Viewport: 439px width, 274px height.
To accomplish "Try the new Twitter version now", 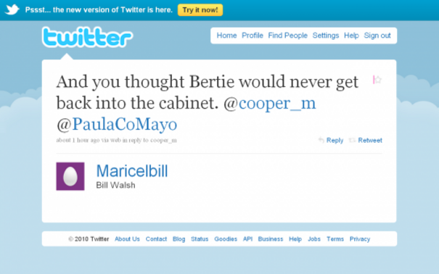I will [x=200, y=10].
